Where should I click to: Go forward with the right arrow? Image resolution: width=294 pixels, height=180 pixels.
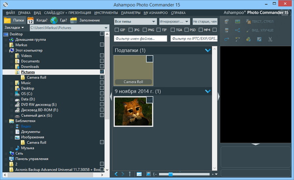(x=123, y=174)
